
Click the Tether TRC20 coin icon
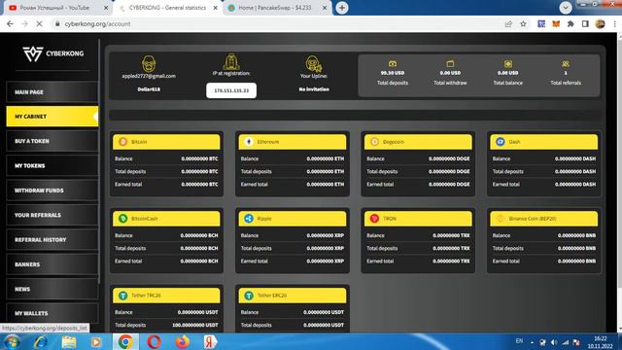point(123,296)
